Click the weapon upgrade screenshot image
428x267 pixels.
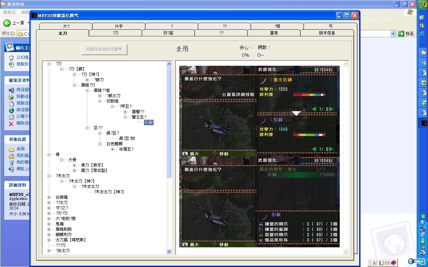pos(259,157)
